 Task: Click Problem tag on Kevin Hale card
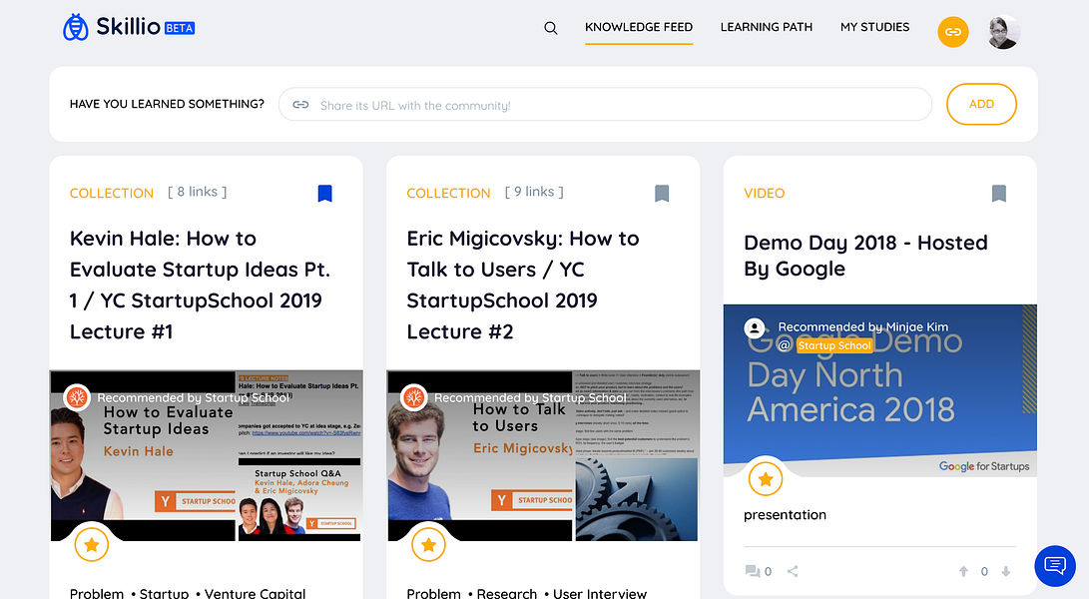[97, 593]
